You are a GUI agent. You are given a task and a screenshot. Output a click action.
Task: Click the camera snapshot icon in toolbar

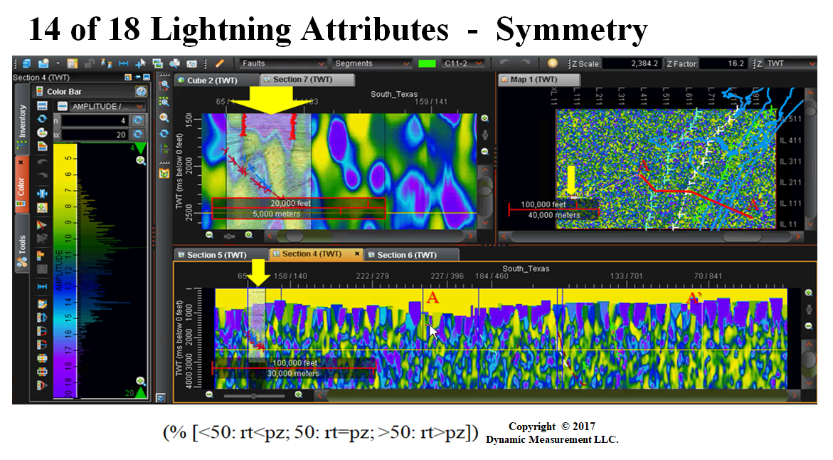192,63
